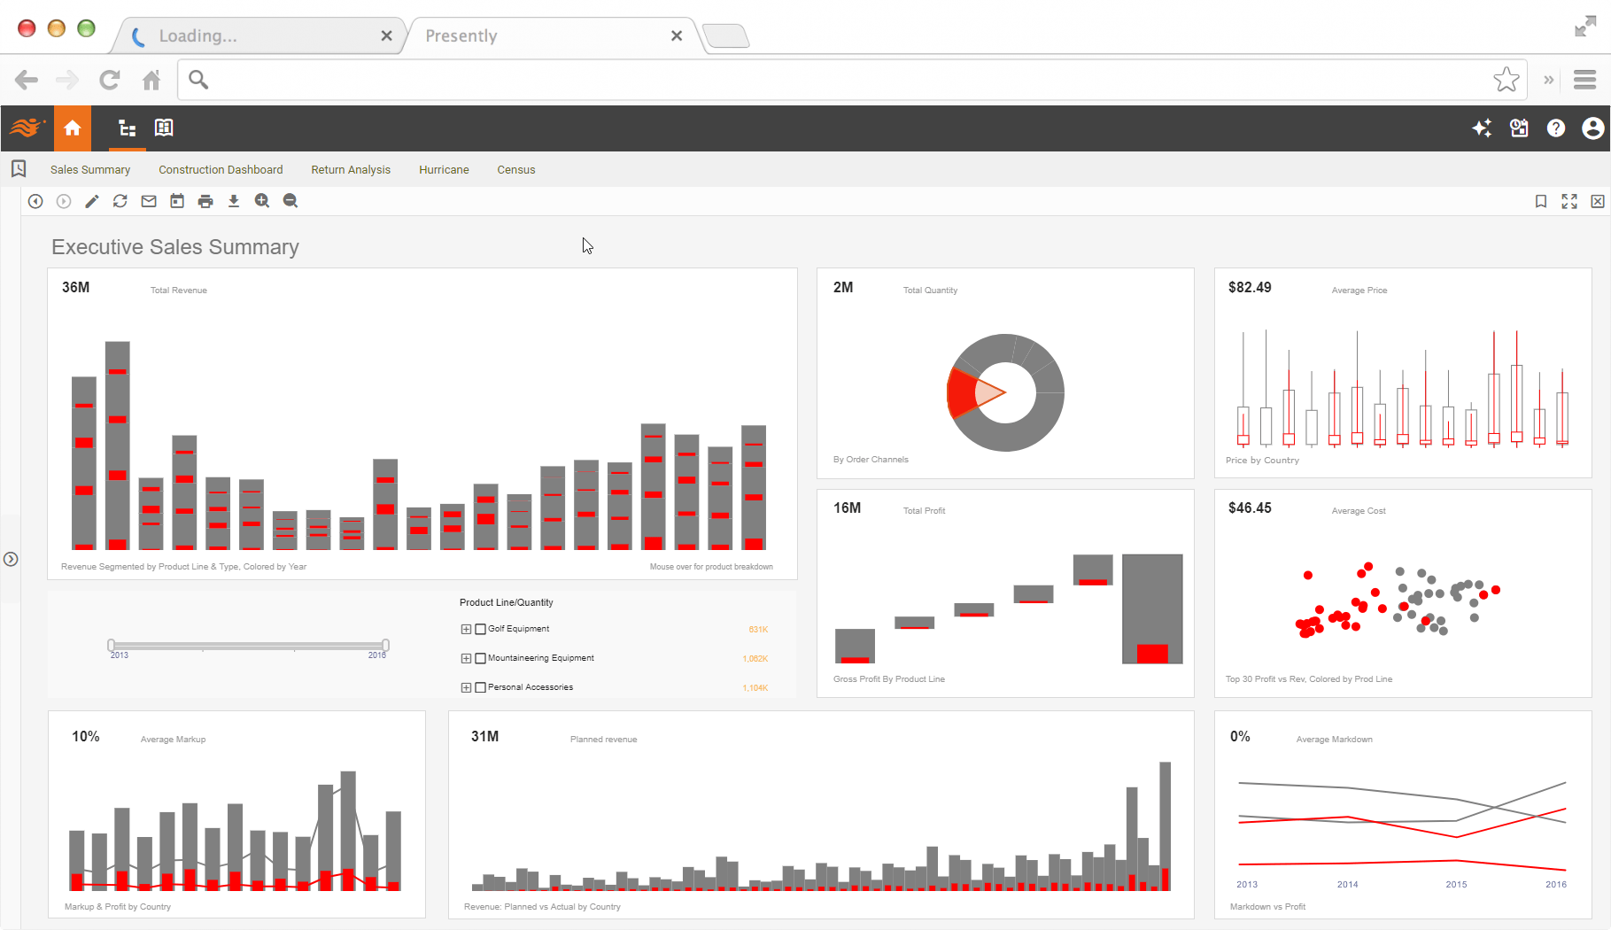Expand the Personal Accessories node
This screenshot has width=1611, height=930.
pos(466,687)
